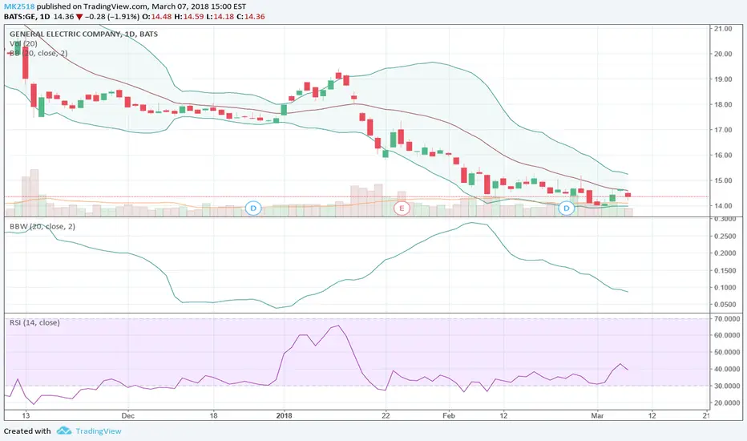747x441 pixels.
Task: Click the 0.2500 BBW axis label
Action: click(x=726, y=236)
